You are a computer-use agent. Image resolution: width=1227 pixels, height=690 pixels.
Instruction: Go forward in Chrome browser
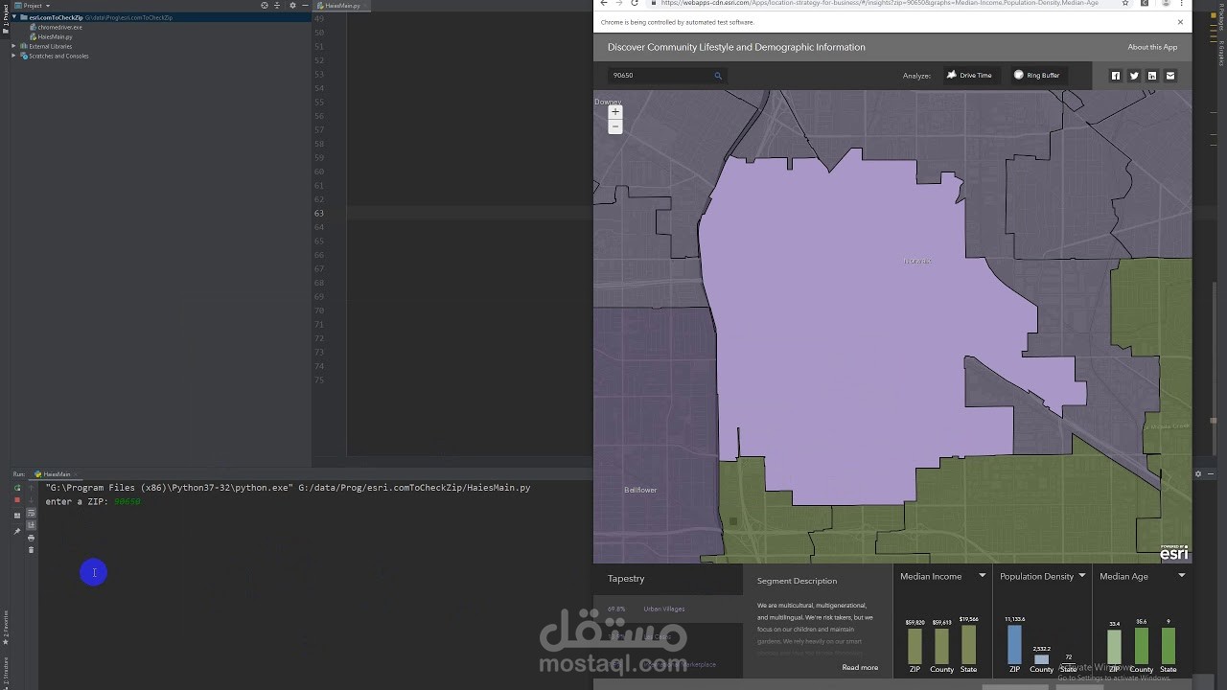618,3
